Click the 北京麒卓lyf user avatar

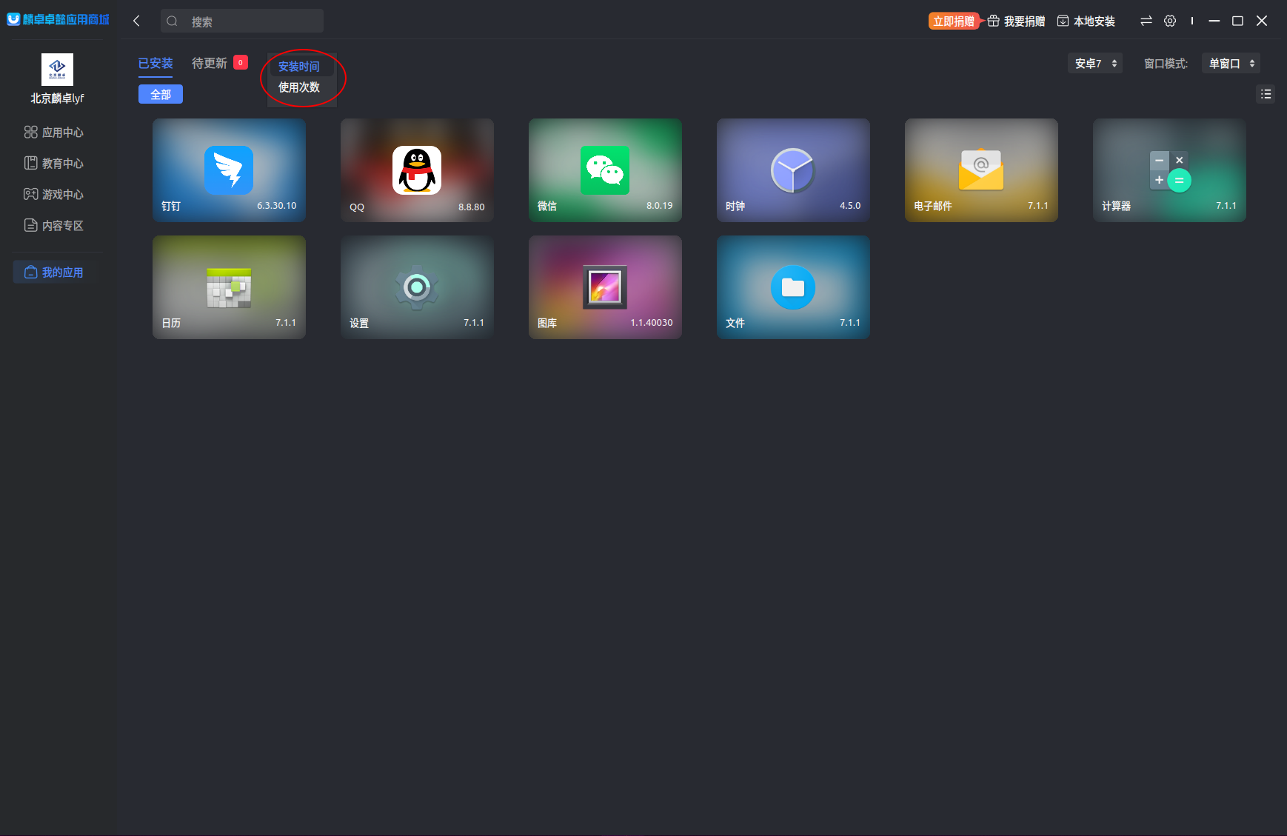pyautogui.click(x=57, y=70)
